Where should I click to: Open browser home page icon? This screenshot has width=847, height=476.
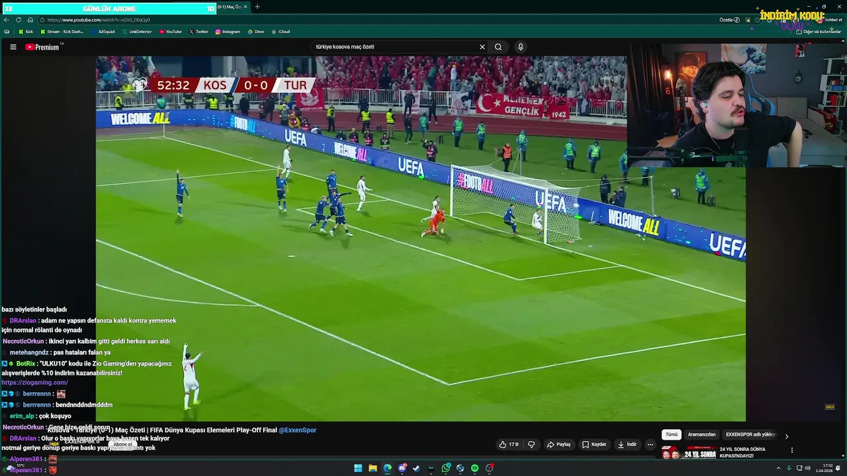pos(30,20)
